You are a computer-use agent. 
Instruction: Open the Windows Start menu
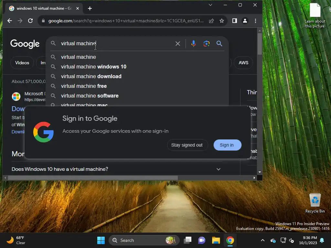point(101,240)
